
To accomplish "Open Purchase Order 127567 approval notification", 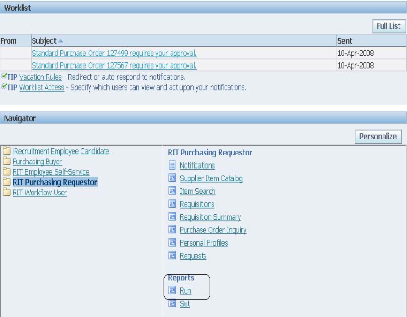I will point(114,65).
